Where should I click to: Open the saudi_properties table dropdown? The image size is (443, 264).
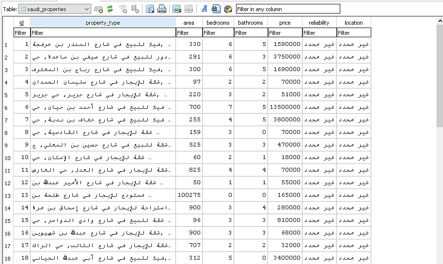[x=55, y=9]
